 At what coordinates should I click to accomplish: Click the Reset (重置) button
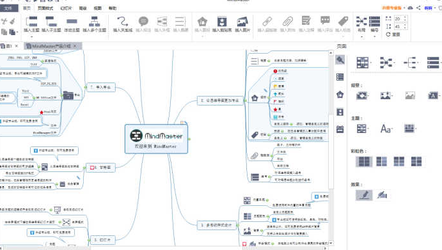[393, 35]
